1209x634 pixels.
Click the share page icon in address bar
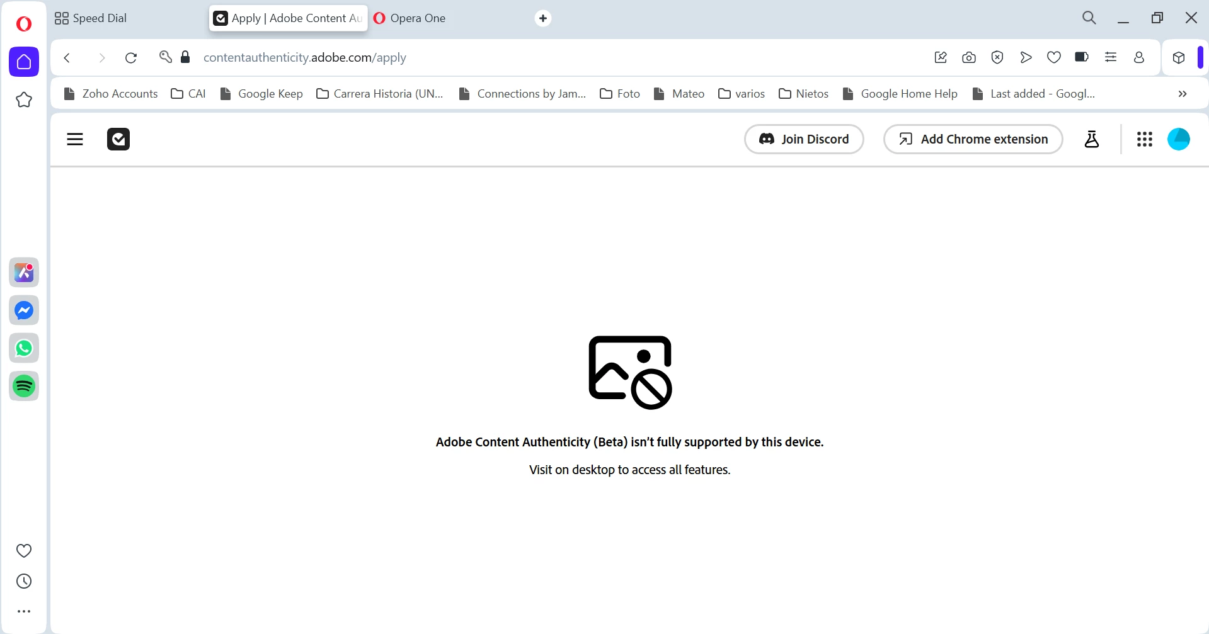point(941,58)
